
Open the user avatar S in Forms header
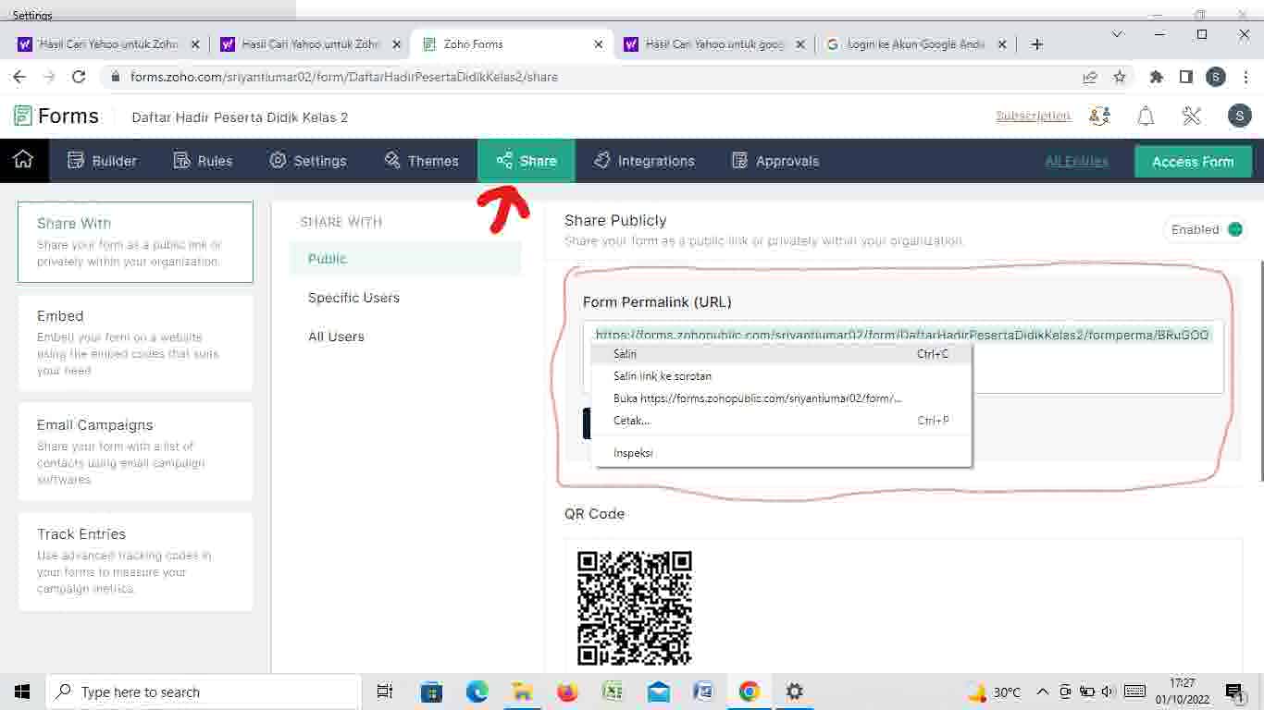coord(1239,116)
